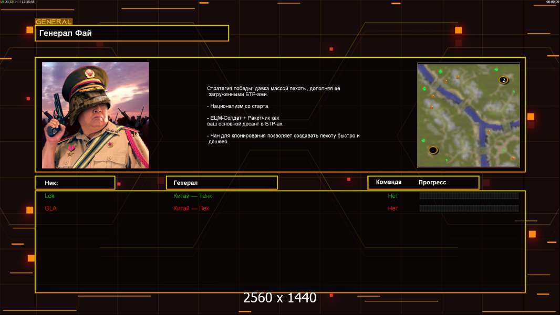Click the 'Прогресс' column header
560x315 pixels.
(432, 182)
